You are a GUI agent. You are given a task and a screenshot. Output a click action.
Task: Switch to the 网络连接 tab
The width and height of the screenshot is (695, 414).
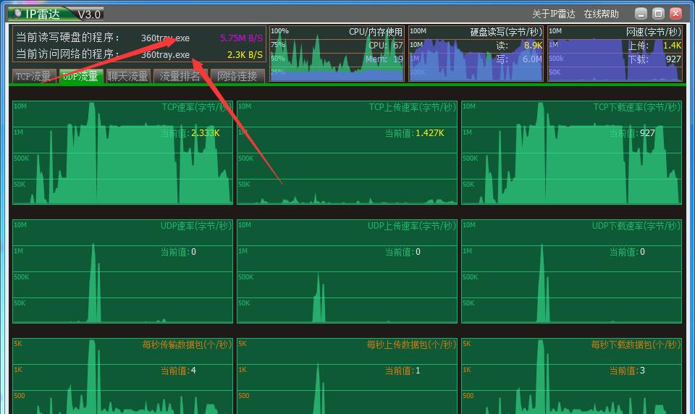point(237,76)
